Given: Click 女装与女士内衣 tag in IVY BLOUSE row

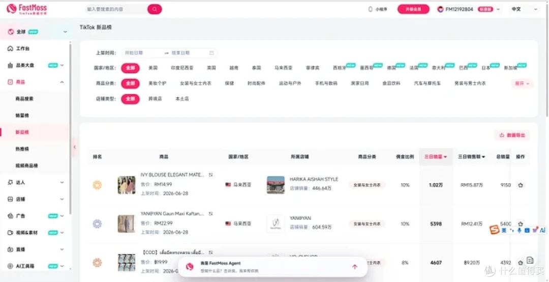Looking at the screenshot, I should (x=367, y=185).
